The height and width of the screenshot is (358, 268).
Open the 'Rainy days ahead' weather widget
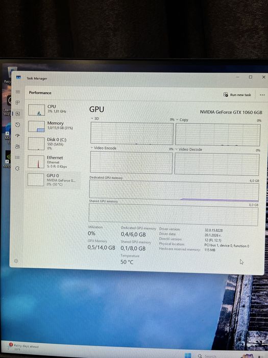point(23,347)
